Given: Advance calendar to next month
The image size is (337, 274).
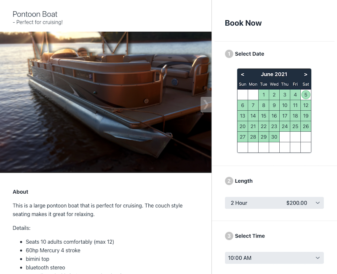Looking at the screenshot, I should pos(305,74).
